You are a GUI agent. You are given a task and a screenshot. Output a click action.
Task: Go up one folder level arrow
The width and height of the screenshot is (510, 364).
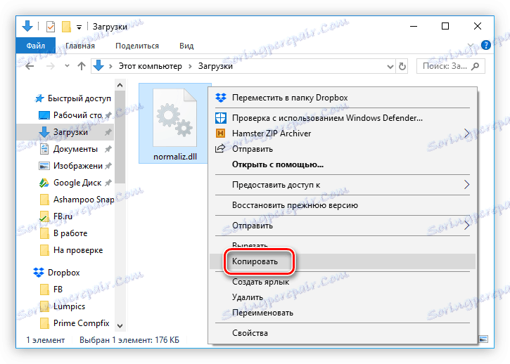(x=82, y=66)
